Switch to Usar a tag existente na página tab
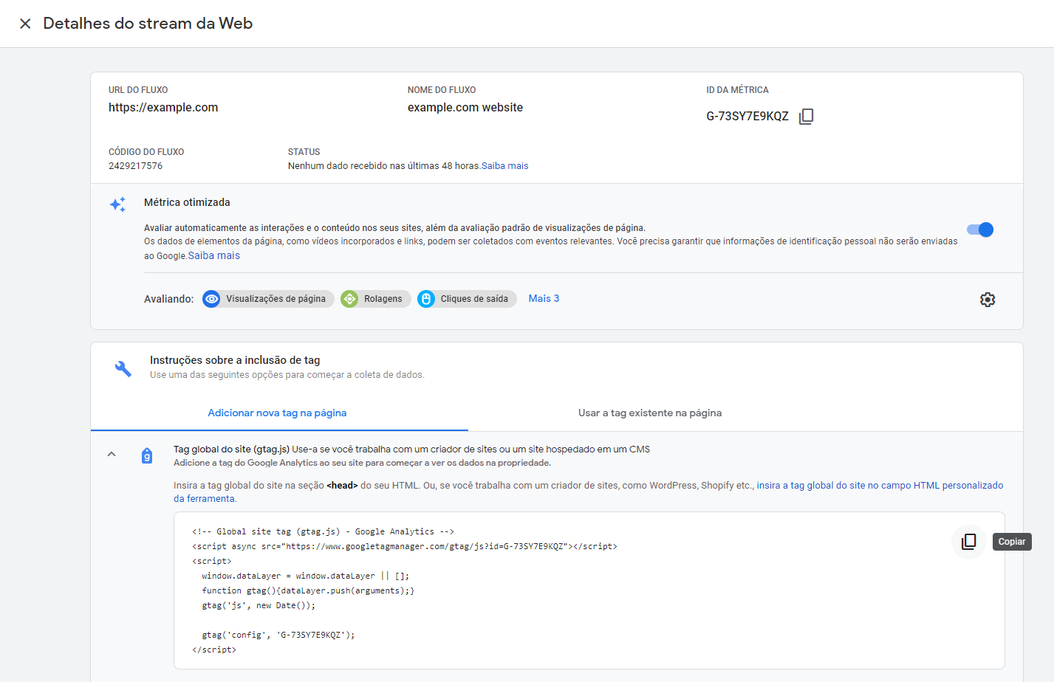 click(x=649, y=413)
